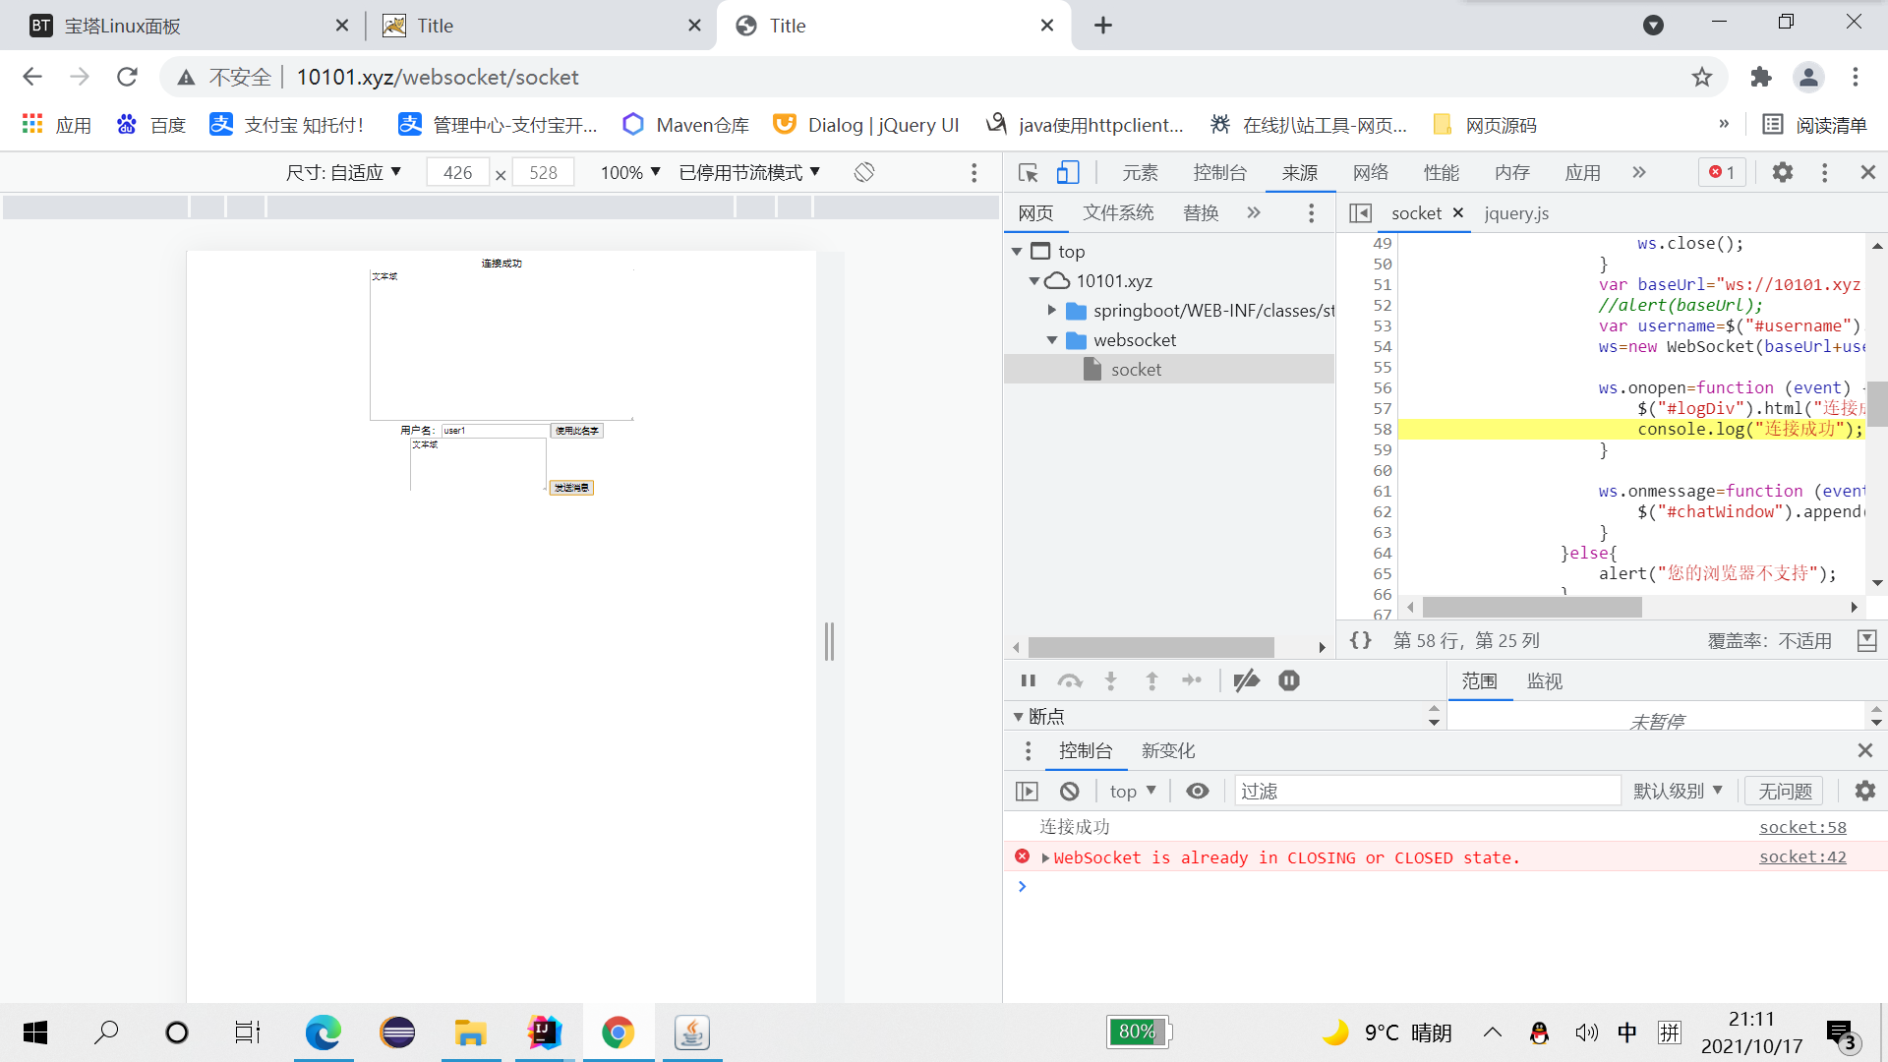This screenshot has height=1062, width=1888.
Task: Reload the current page
Action: pyautogui.click(x=127, y=77)
